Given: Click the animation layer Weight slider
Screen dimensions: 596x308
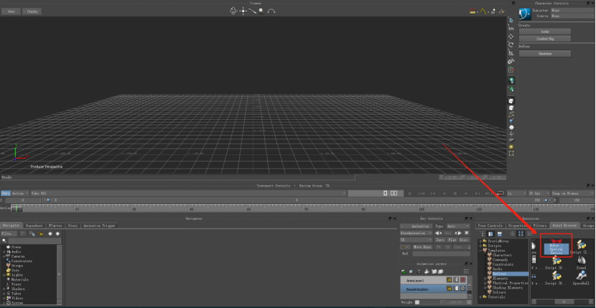Looking at the screenshot, I should tap(442, 302).
